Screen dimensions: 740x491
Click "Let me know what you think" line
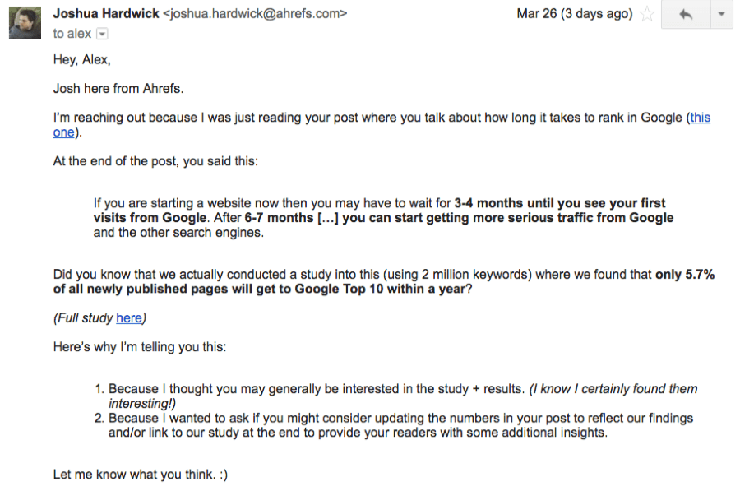click(140, 475)
